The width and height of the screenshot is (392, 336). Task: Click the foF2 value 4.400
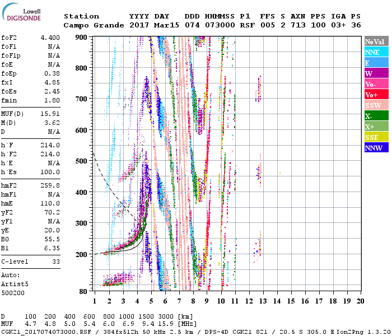coord(49,38)
